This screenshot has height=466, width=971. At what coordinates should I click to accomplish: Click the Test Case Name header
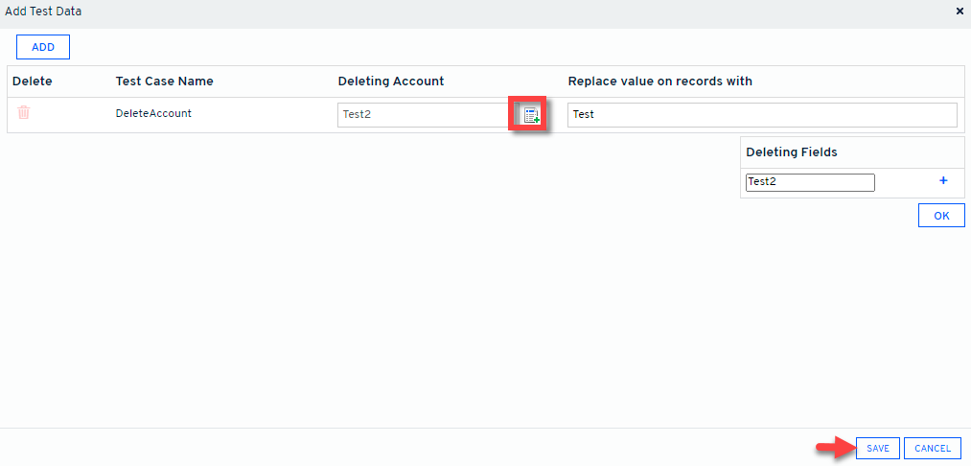[x=164, y=82]
